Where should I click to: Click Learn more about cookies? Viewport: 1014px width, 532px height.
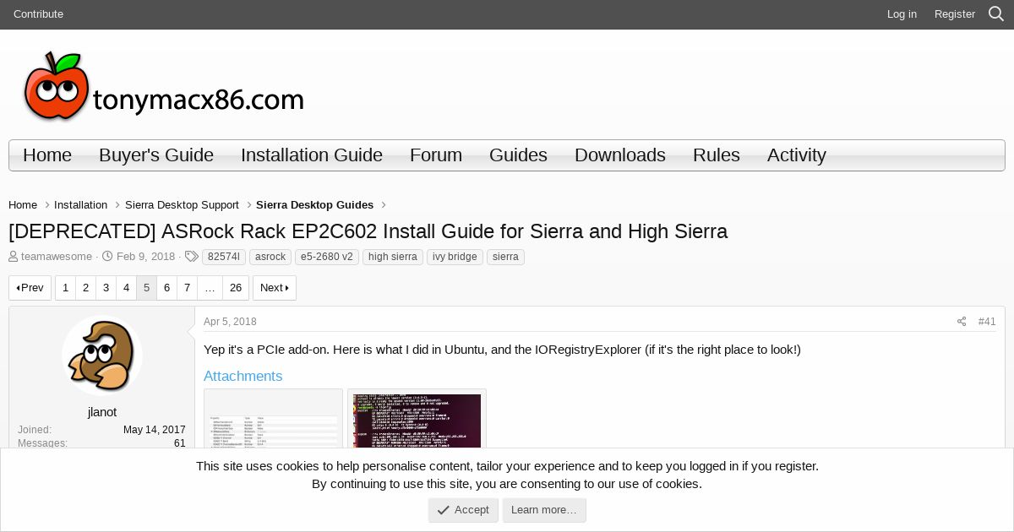pos(544,510)
